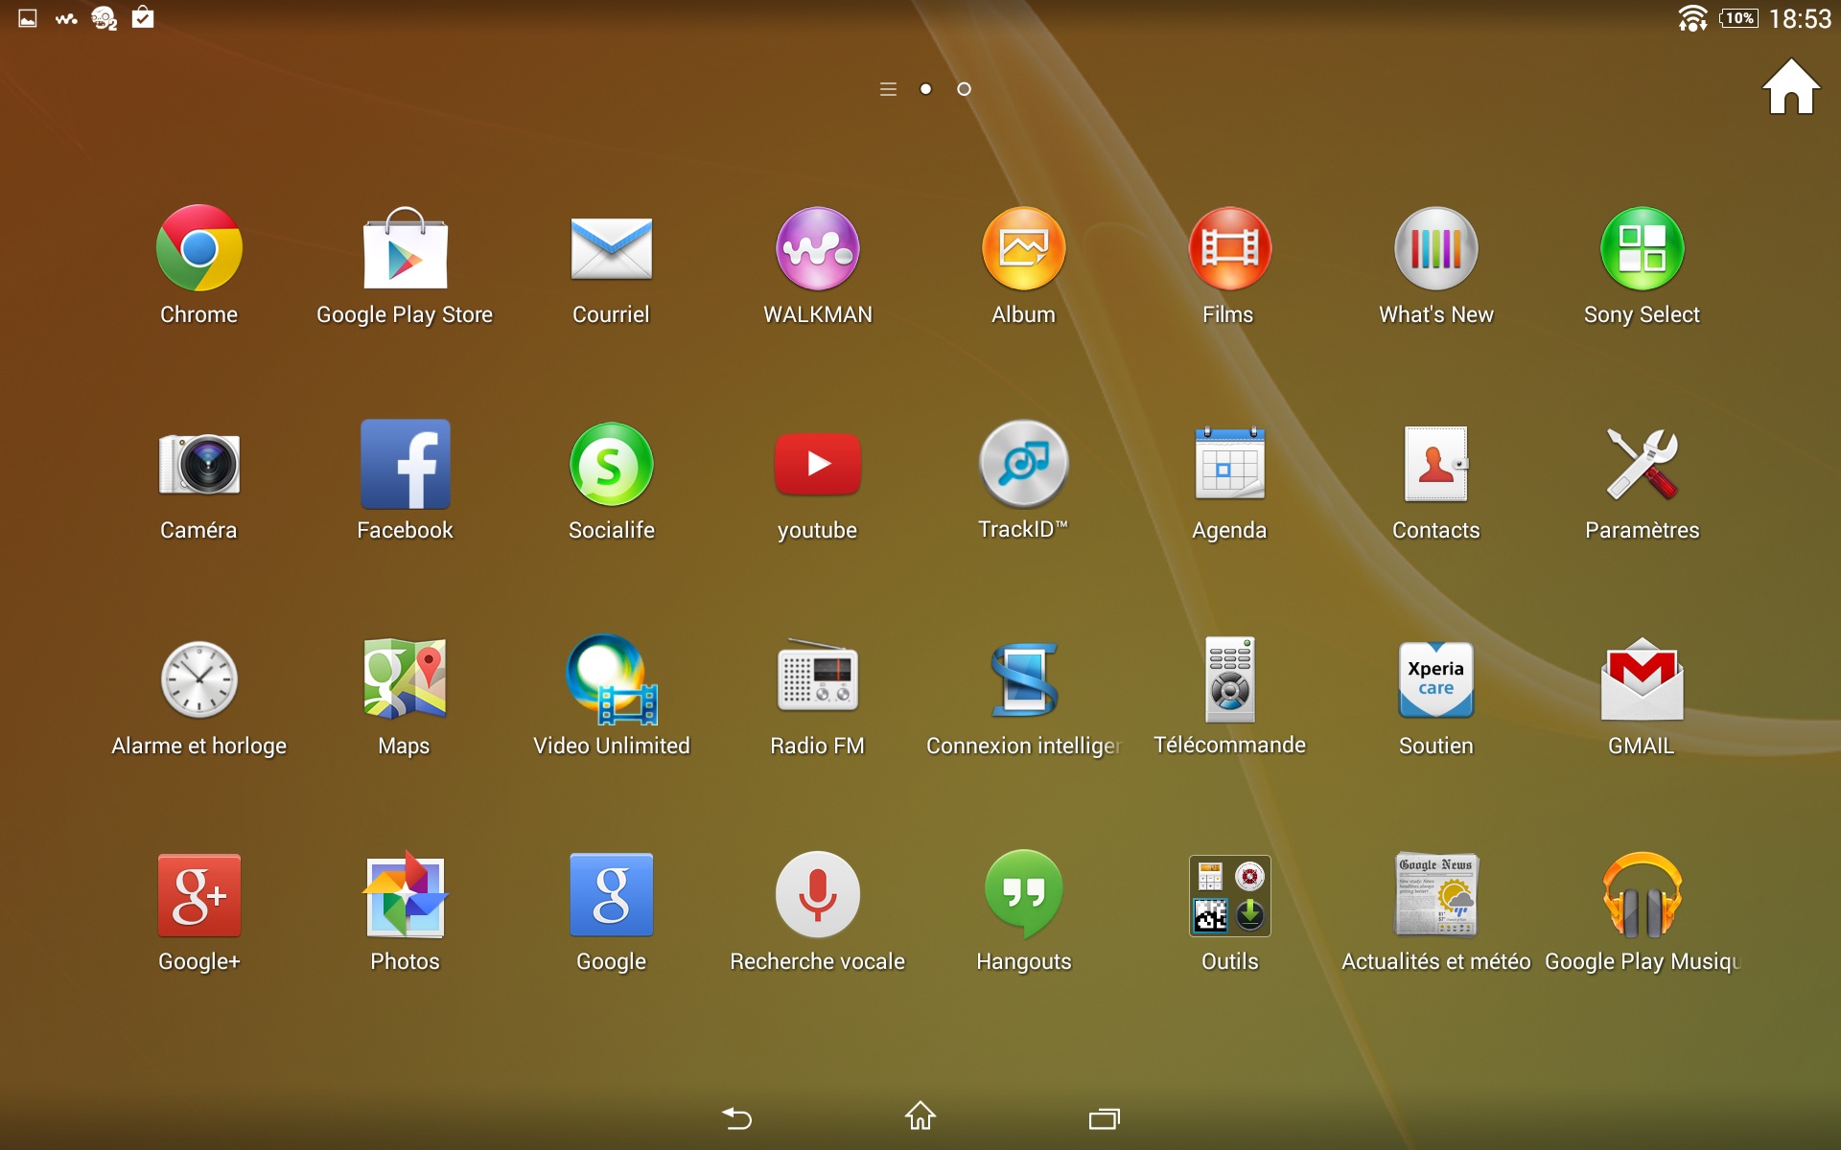
Task: Switch to second app drawer page
Action: tap(964, 89)
